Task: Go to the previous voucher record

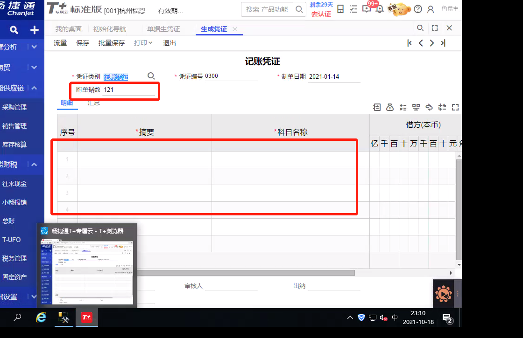Action: [x=421, y=43]
